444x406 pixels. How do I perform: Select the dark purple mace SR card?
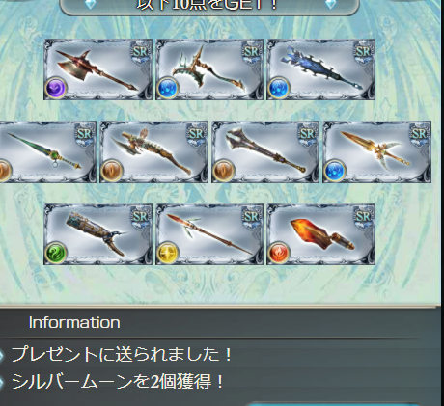point(265,151)
